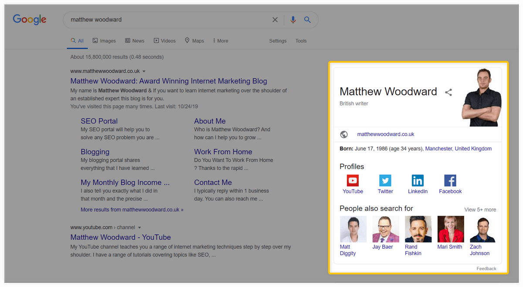Click the YouTube label under Profiles

tap(353, 191)
